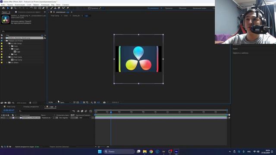Image resolution: width=276 pixels, height=155 pixels.
Task: Select the Logo composition in Project panel
Action: (x=18, y=52)
